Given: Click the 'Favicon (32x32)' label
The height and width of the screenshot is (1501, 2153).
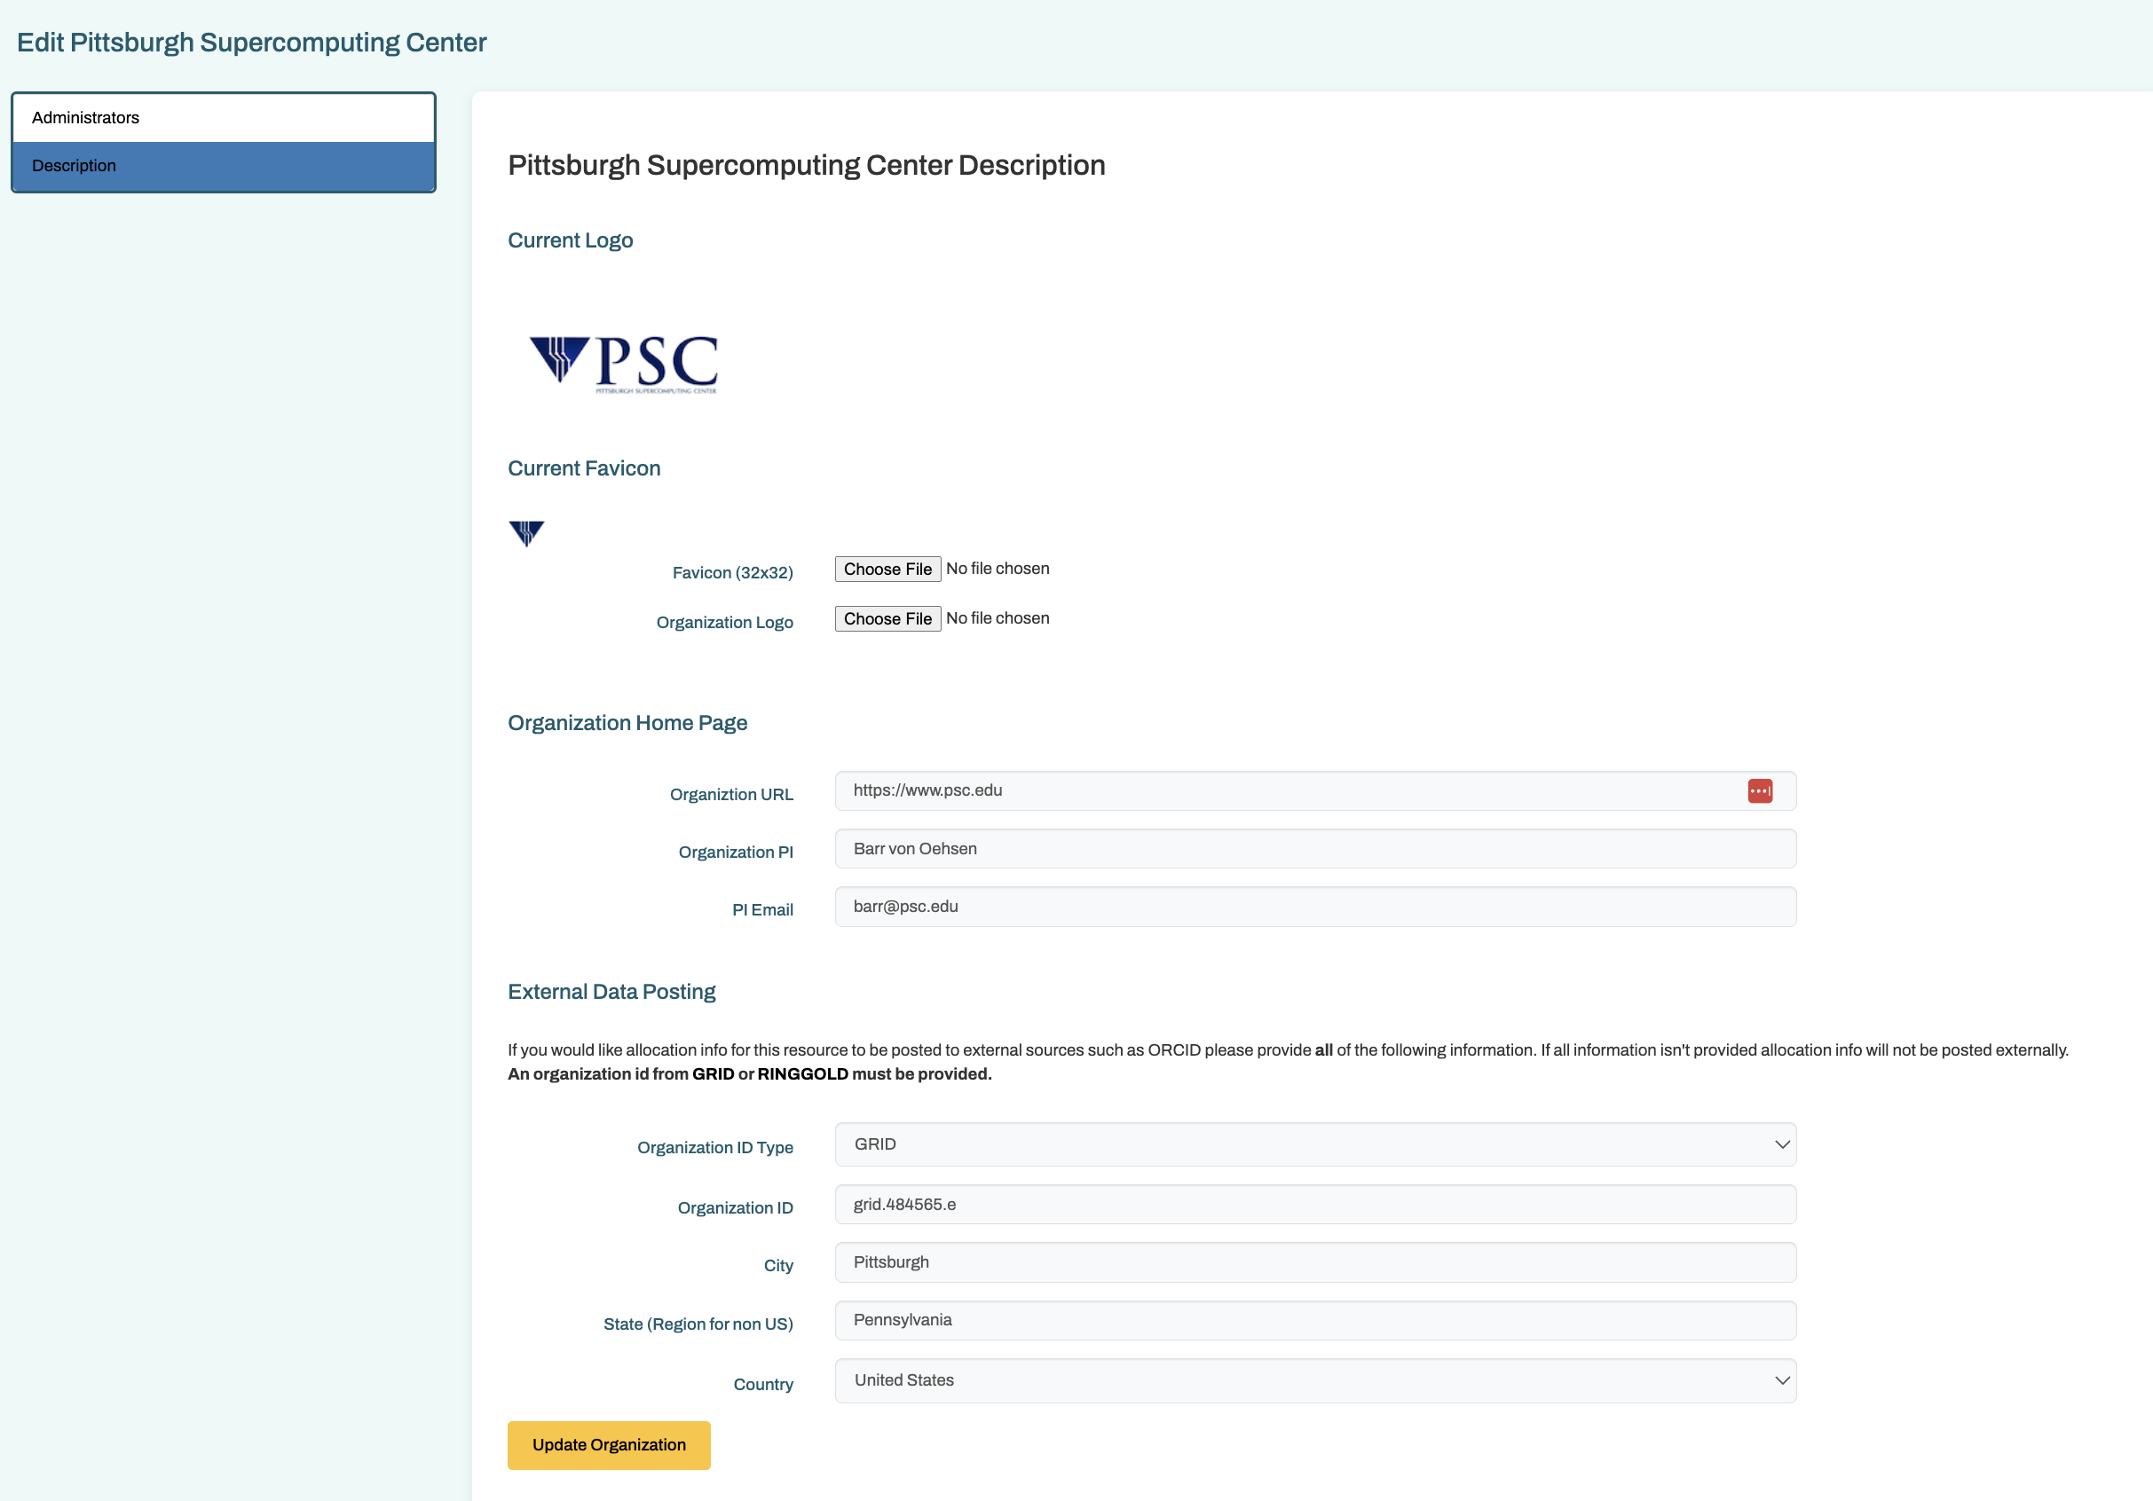Looking at the screenshot, I should [x=732, y=573].
